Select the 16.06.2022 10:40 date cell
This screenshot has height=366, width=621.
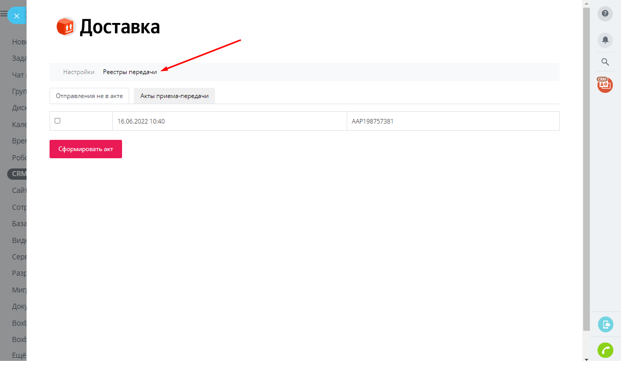pyautogui.click(x=229, y=121)
